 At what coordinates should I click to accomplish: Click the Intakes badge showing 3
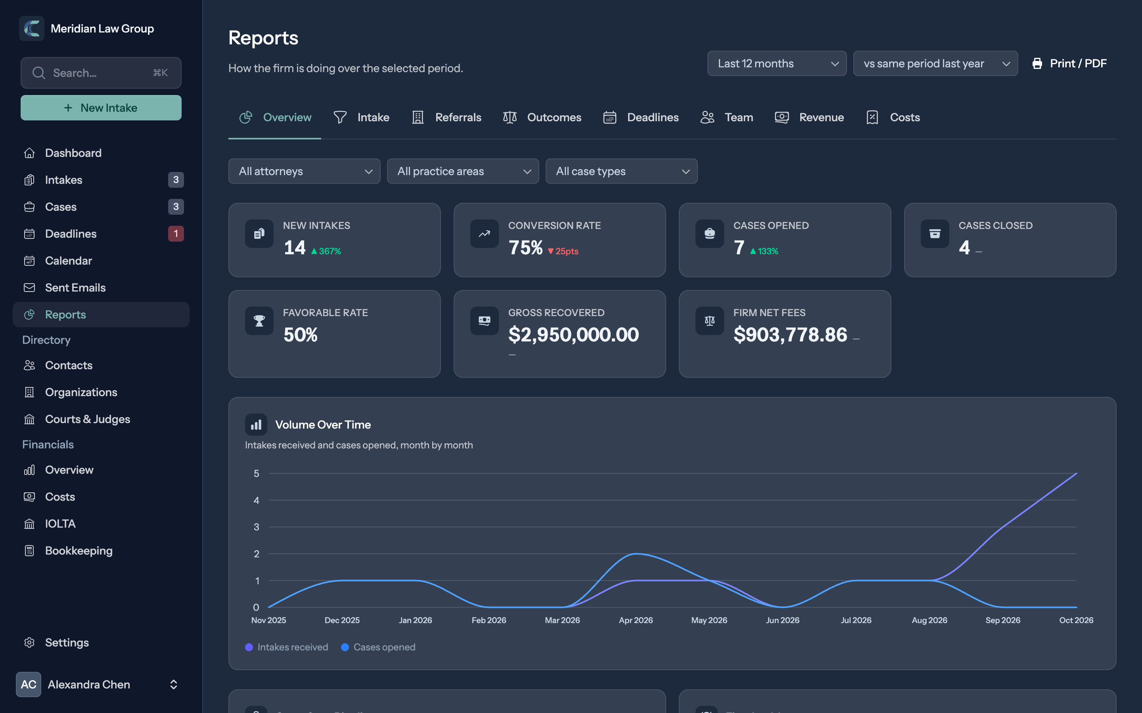click(x=176, y=180)
